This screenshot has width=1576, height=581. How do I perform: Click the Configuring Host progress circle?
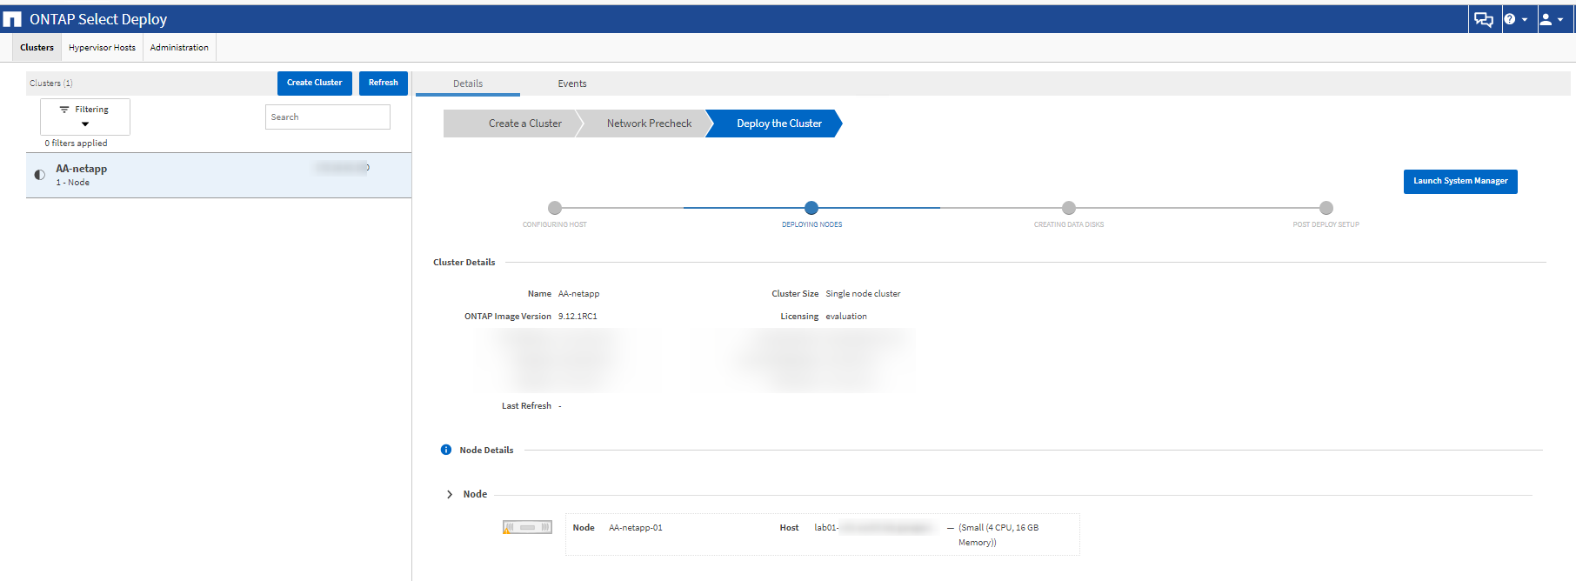click(x=555, y=208)
